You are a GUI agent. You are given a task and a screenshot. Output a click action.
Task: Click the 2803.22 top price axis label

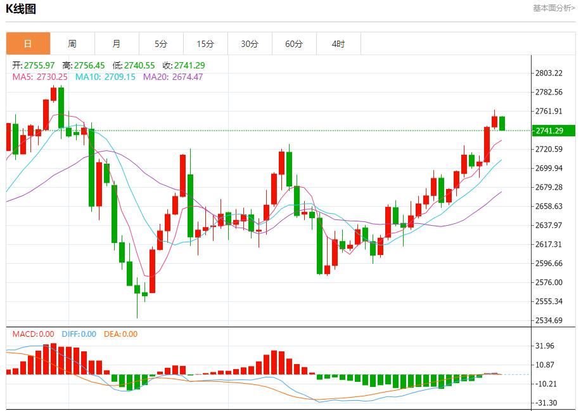click(549, 74)
